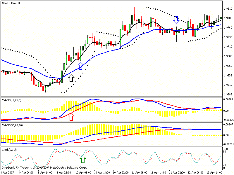Viewport: 234px width, 175px height.
Task: Click the 8 Apr 2007 time label
Action: (8, 173)
